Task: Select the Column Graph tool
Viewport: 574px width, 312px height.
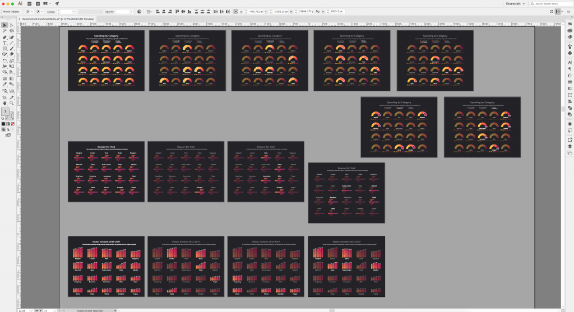Action: coord(12,90)
